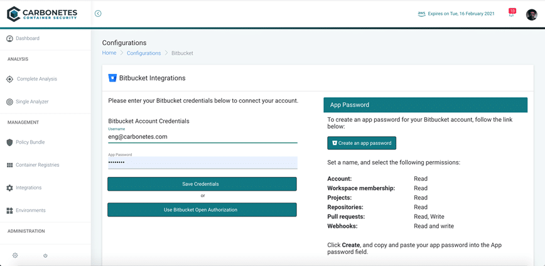The width and height of the screenshot is (545, 266).
Task: Click the 'Read and write' permission value
Action: point(434,226)
